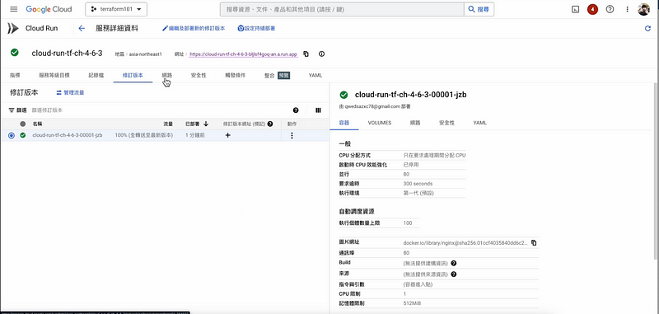This screenshot has width=659, height=314.
Task: Activate Cloud Shell terminal icon
Action: [575, 9]
